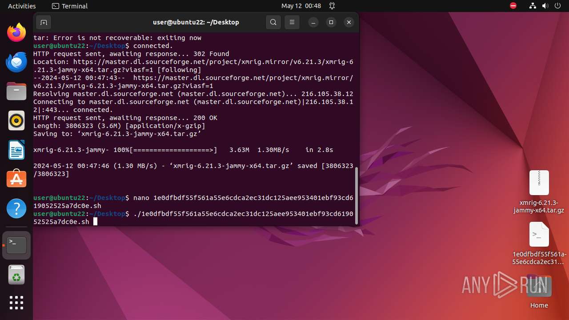This screenshot has height=320, width=569.
Task: Open the volume speaker icon
Action: coord(545,6)
